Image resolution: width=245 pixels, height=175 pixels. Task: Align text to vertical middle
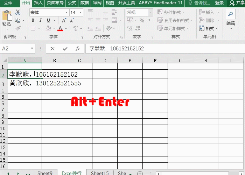(98, 12)
